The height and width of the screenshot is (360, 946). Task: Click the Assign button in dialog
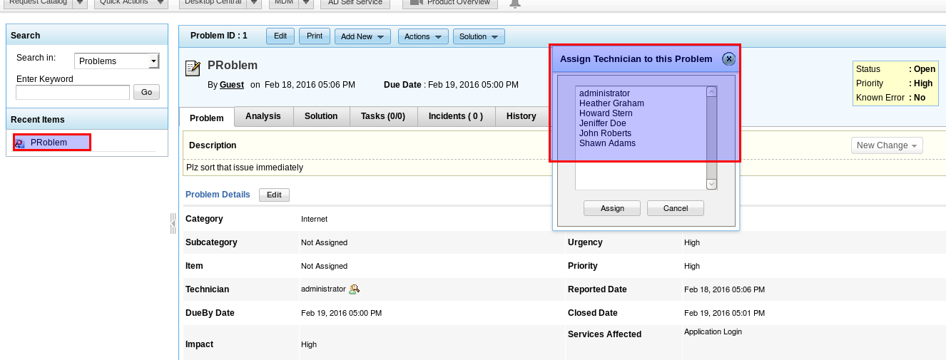tap(612, 208)
